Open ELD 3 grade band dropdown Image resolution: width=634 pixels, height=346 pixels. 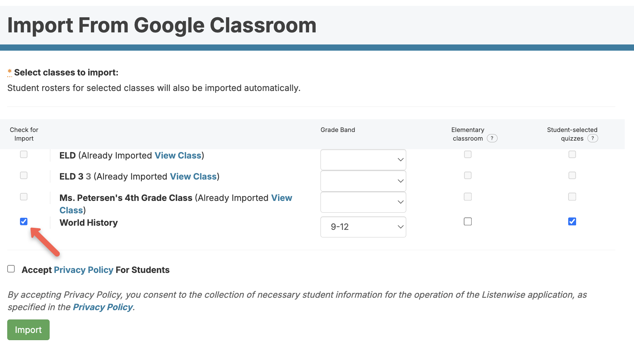[x=363, y=181]
